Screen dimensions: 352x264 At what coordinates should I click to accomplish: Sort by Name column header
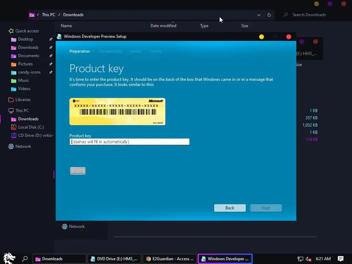(66, 26)
